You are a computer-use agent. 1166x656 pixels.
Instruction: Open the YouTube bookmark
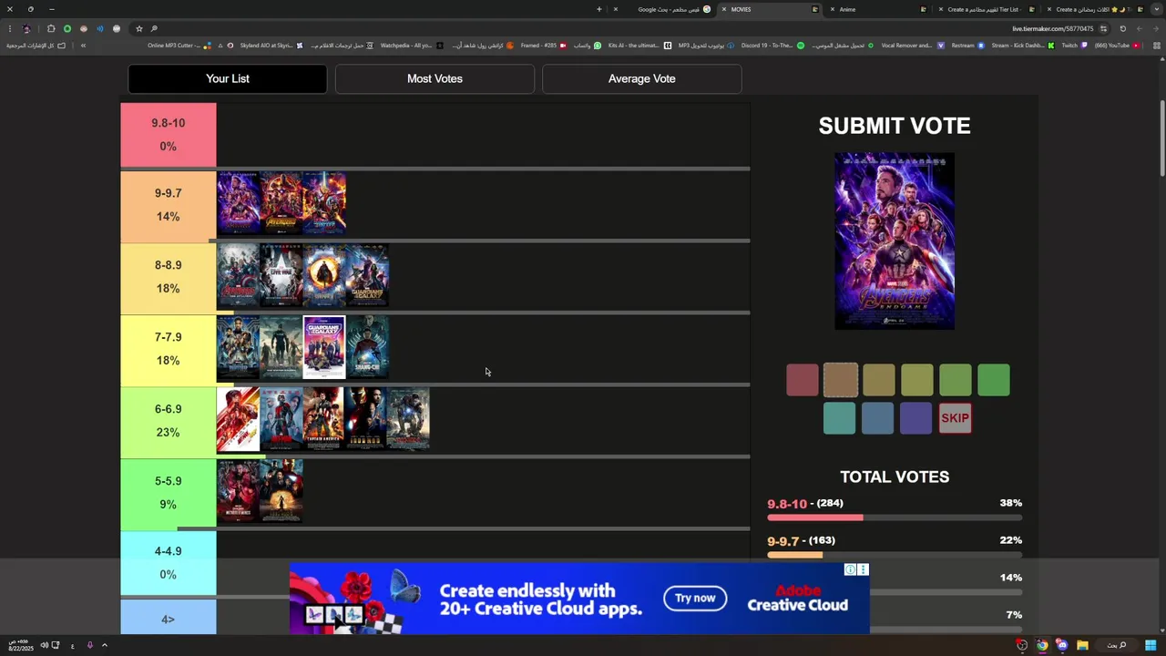(x=1118, y=46)
